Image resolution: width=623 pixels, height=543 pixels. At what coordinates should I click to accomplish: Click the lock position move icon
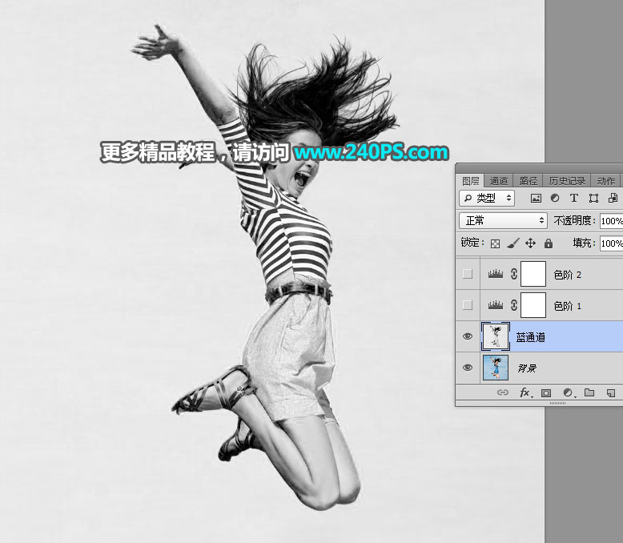tap(530, 243)
